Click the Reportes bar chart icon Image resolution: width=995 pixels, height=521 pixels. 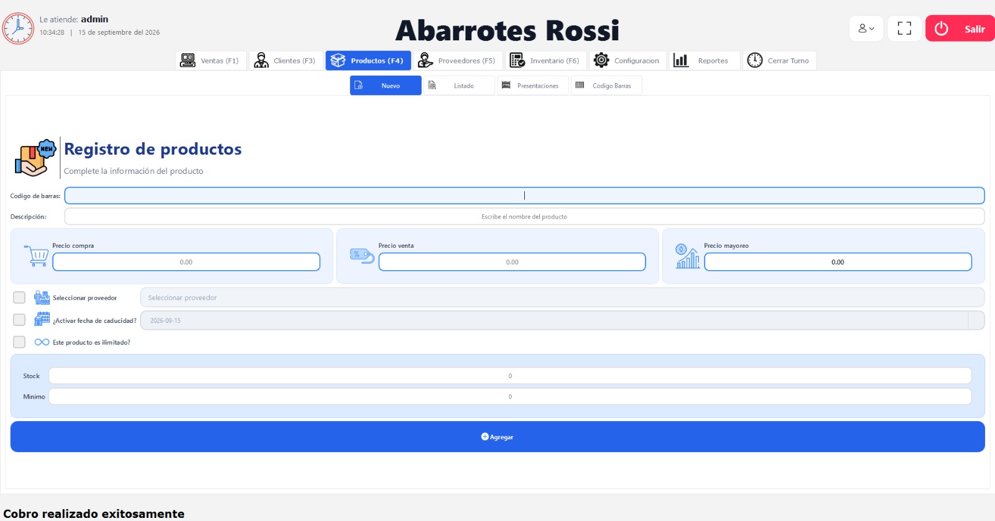pyautogui.click(x=681, y=60)
